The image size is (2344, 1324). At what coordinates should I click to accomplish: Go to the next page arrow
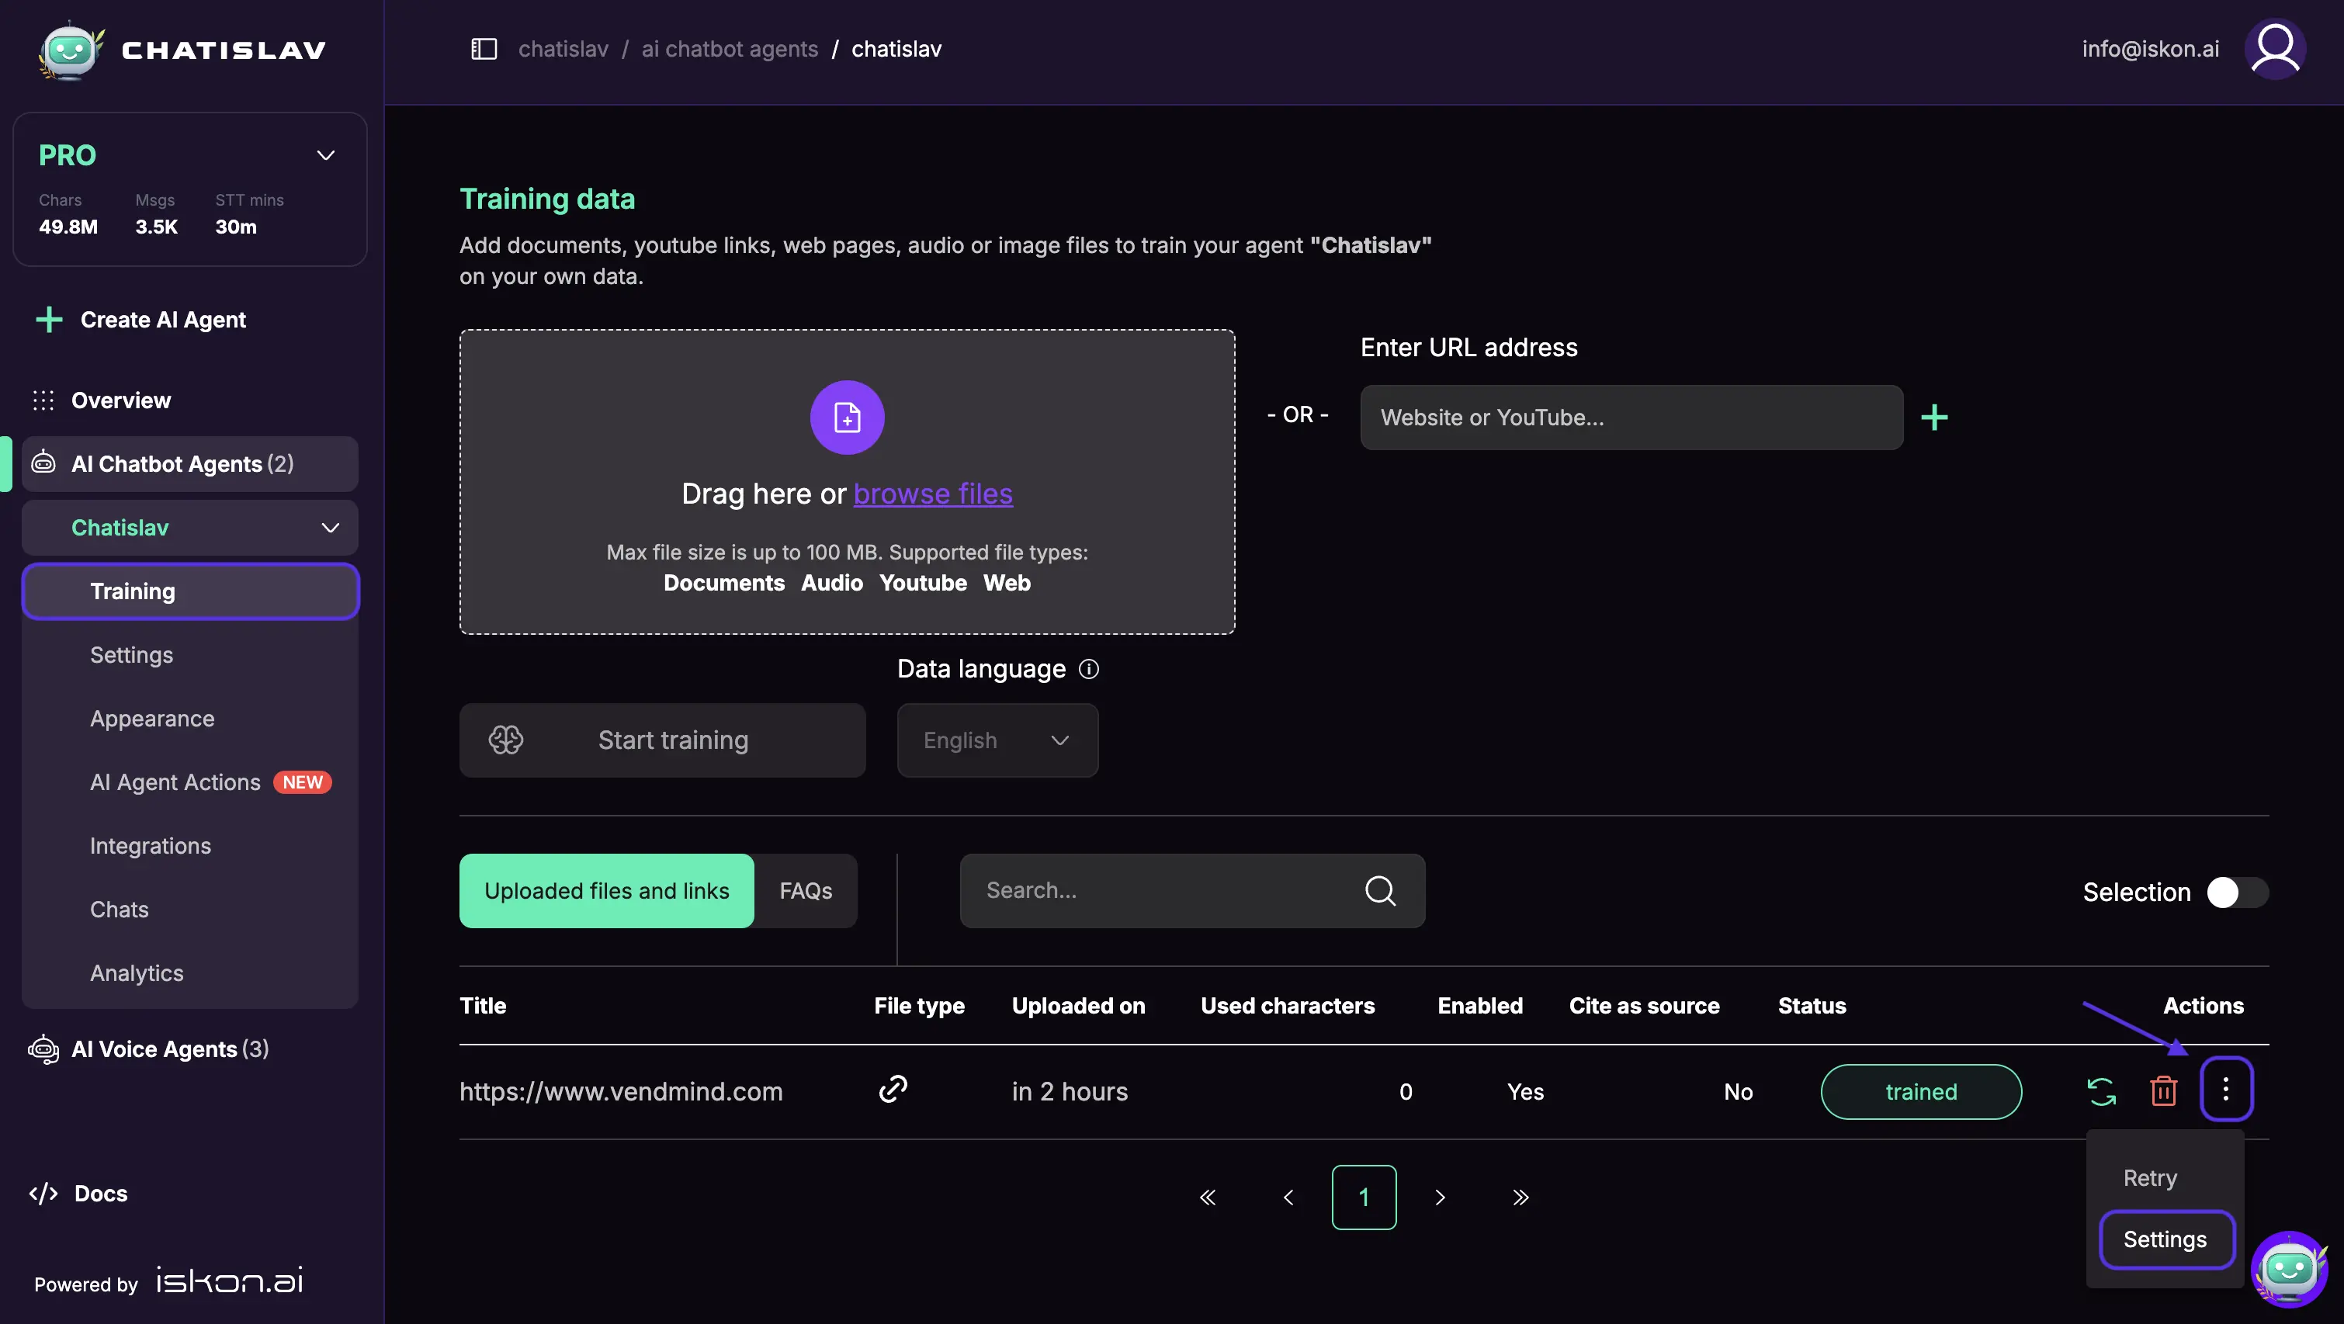coord(1440,1197)
